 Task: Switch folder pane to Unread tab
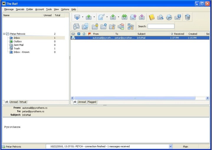[x=14, y=102]
